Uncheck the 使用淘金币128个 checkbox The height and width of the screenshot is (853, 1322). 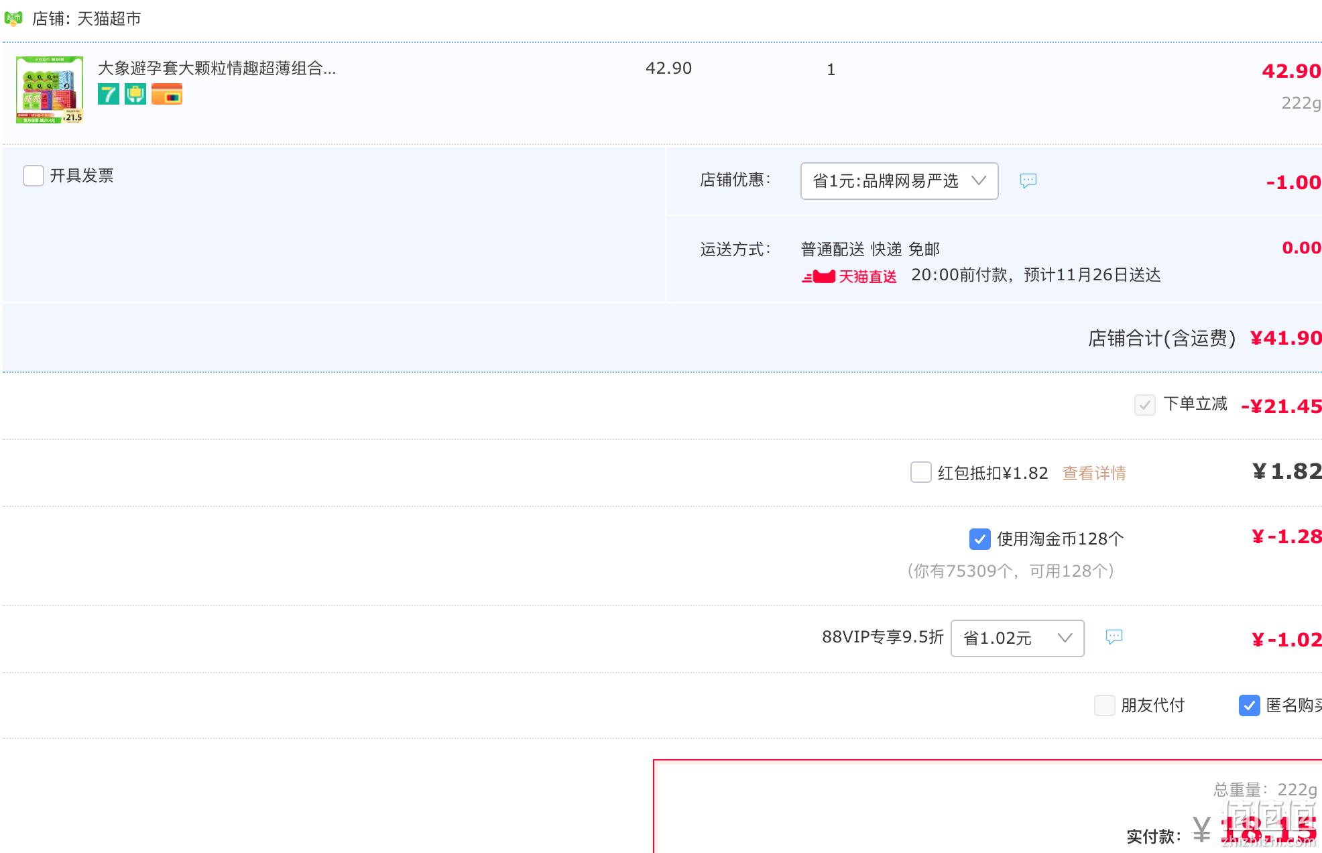point(979,538)
